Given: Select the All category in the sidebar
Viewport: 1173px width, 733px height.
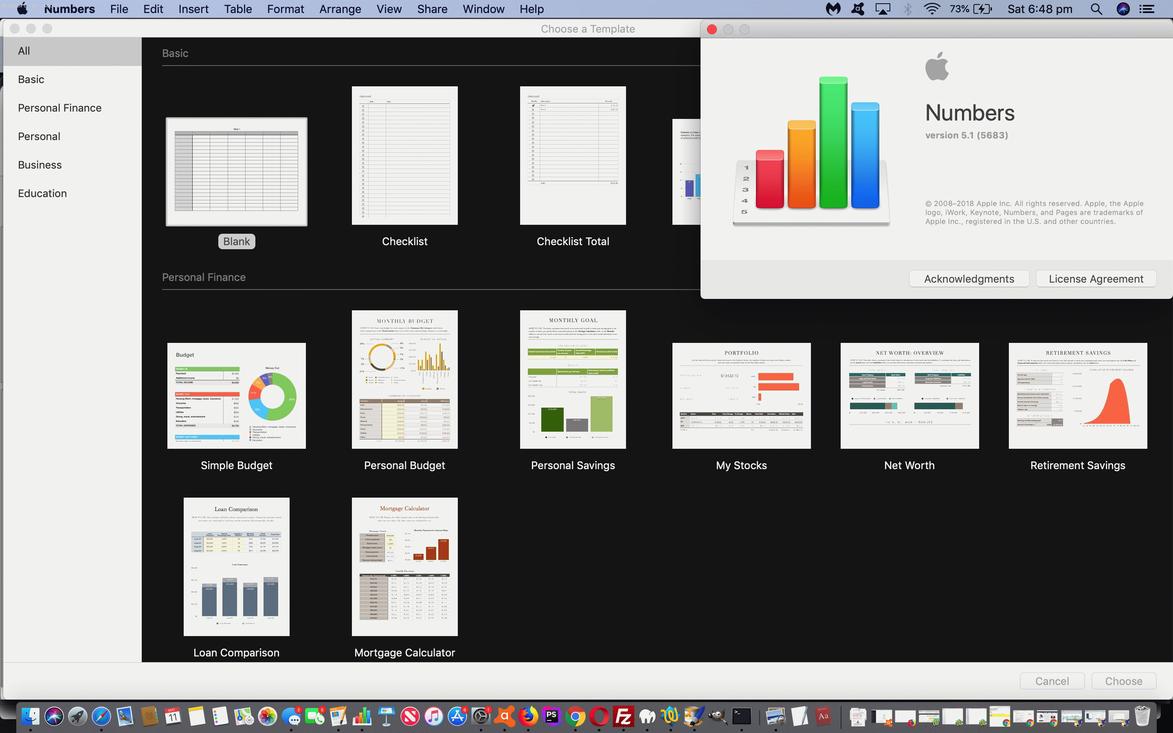Looking at the screenshot, I should pyautogui.click(x=73, y=51).
